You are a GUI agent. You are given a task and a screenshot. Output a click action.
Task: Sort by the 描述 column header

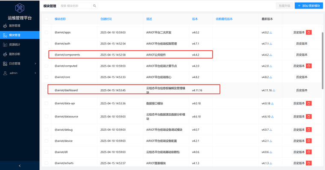point(149,19)
